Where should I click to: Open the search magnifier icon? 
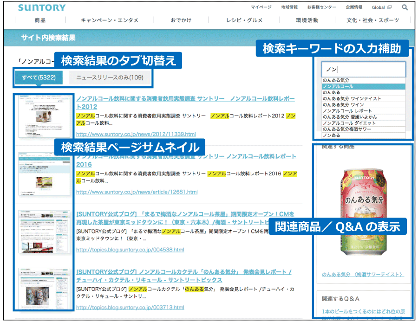(x=405, y=7)
